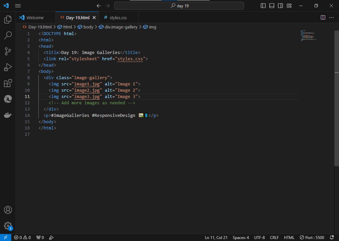This screenshot has height=241, width=339.
Task: Change indentation via 'Spaces: 4'
Action: pos(241,238)
